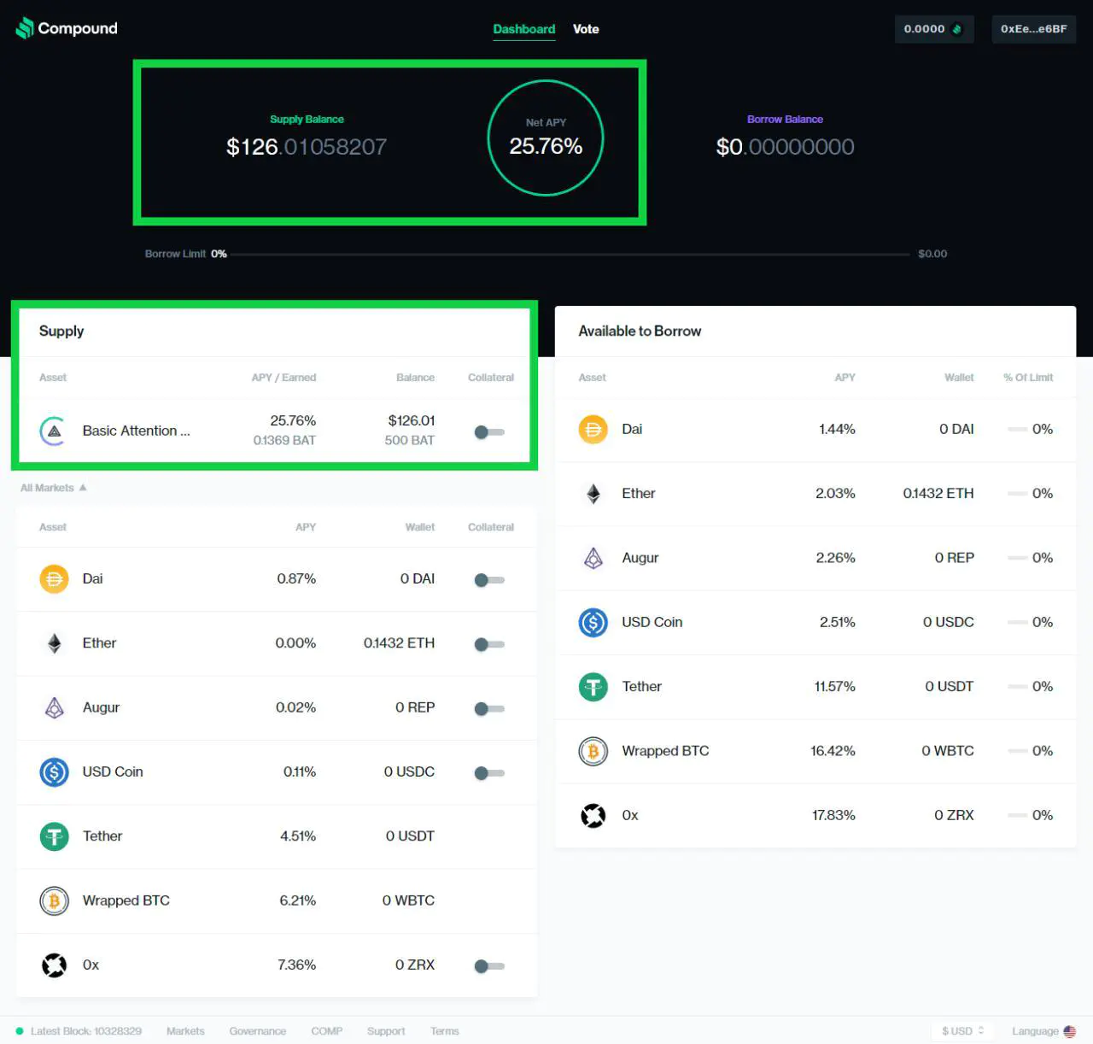The width and height of the screenshot is (1093, 1044).
Task: Toggle the USD Coin collateral switch
Action: pyautogui.click(x=489, y=773)
